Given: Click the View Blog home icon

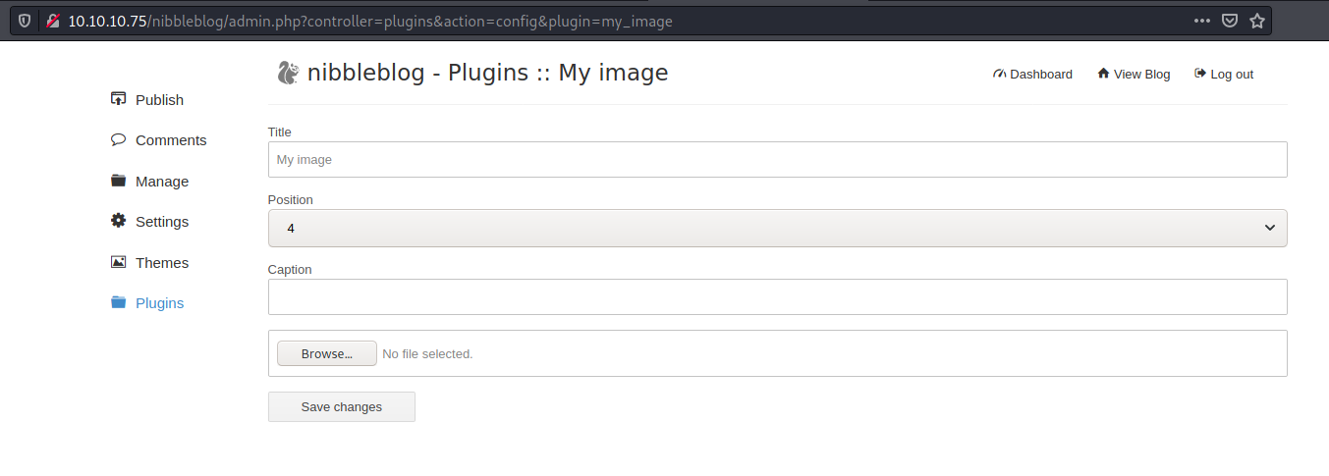Looking at the screenshot, I should pyautogui.click(x=1103, y=74).
